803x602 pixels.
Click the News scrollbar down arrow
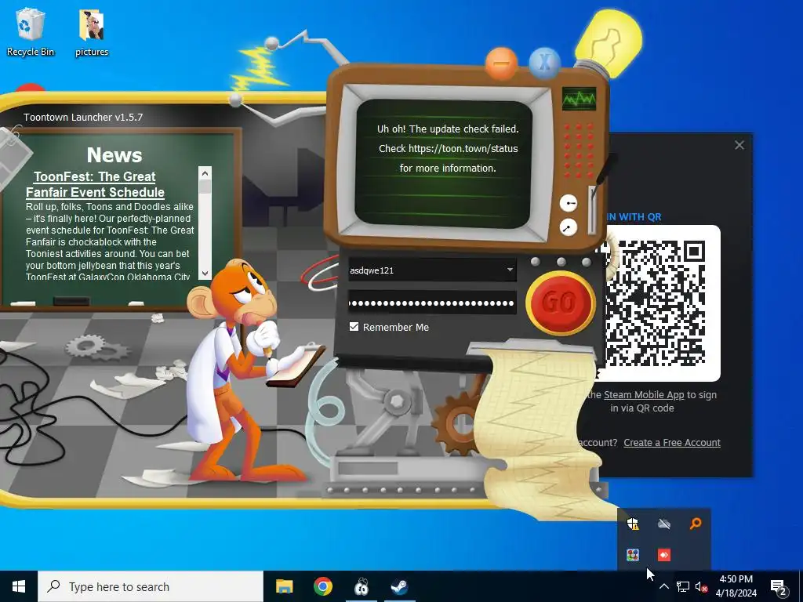click(x=205, y=274)
